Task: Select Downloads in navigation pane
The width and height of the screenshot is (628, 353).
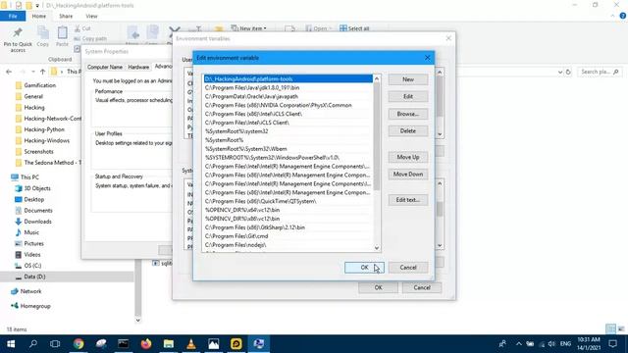Action: click(37, 222)
